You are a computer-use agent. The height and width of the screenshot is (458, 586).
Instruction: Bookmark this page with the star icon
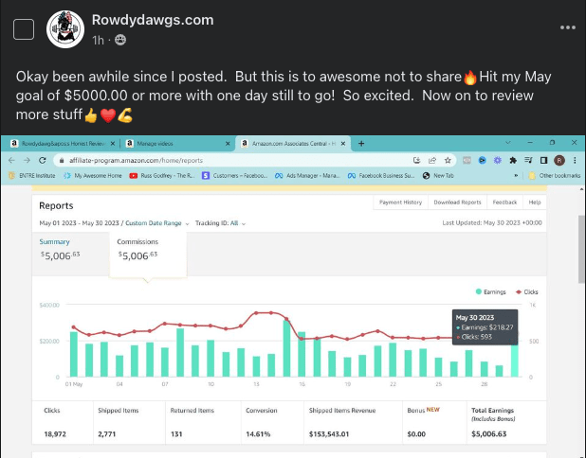tap(448, 160)
